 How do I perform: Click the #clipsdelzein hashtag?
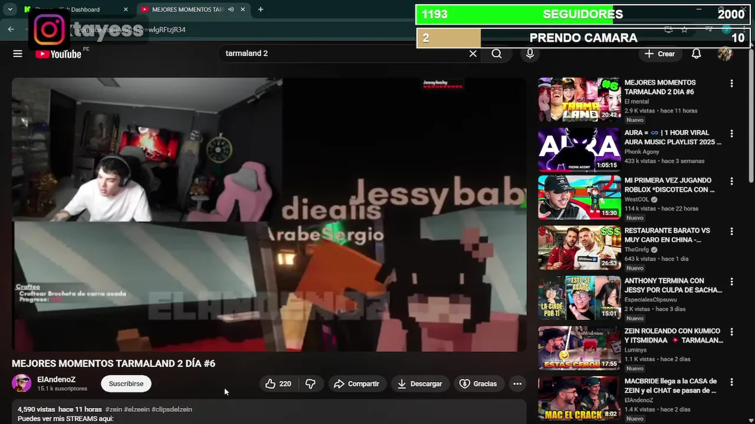coord(172,409)
